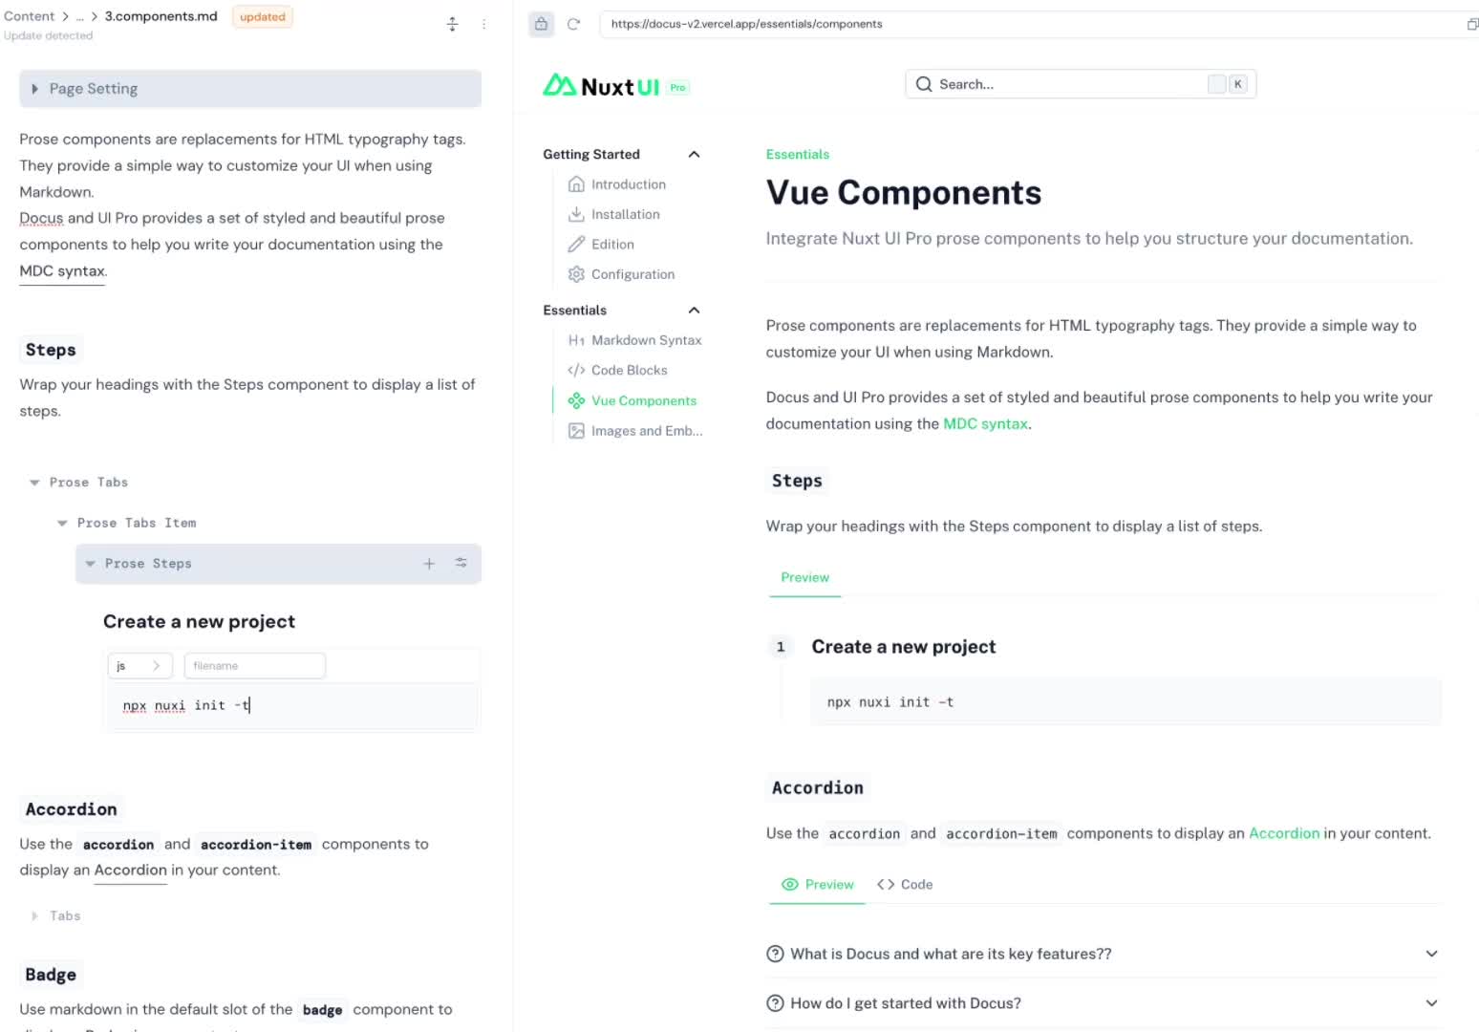Select the Preview tab under Accordion
The width and height of the screenshot is (1479, 1032).
[817, 885]
